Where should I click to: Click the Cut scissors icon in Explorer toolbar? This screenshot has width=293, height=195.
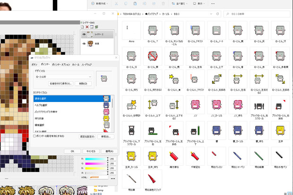(116, 4)
